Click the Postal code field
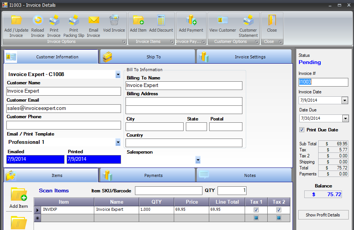 (x=226, y=127)
